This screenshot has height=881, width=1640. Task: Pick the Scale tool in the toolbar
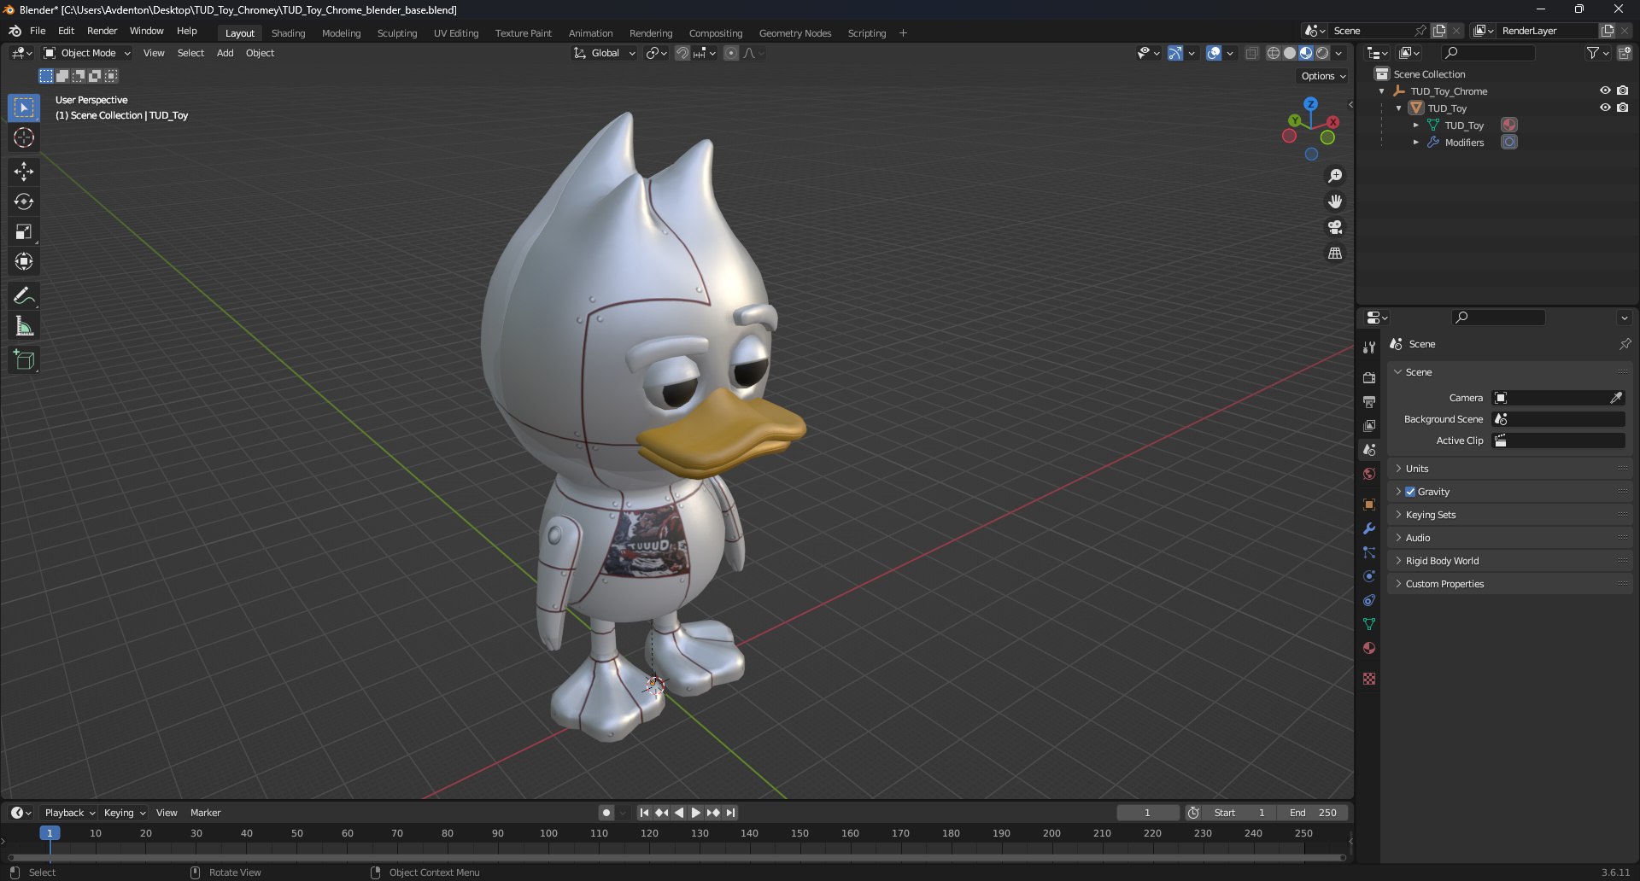point(24,231)
